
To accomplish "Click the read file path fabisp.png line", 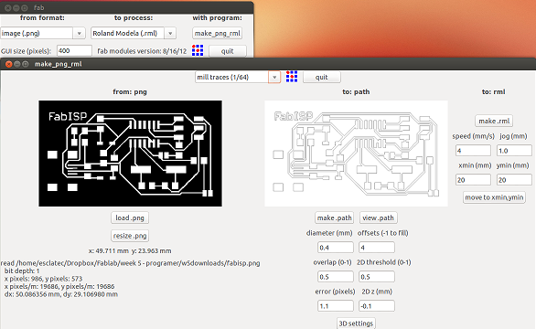I will (130, 263).
